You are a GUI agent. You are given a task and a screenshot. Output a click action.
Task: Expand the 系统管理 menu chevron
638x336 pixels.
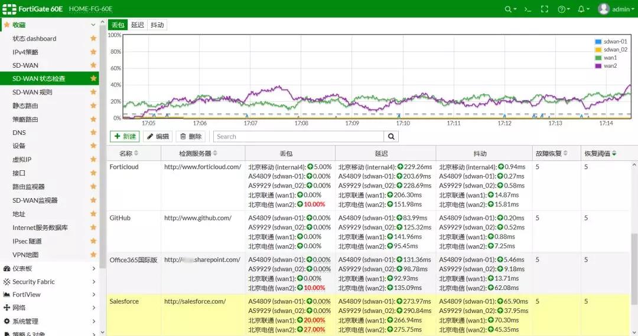click(93, 321)
